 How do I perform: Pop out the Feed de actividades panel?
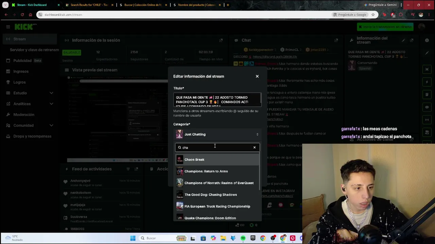(136, 169)
